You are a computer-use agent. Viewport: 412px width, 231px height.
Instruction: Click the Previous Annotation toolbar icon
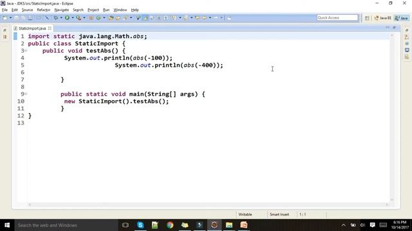point(186,18)
